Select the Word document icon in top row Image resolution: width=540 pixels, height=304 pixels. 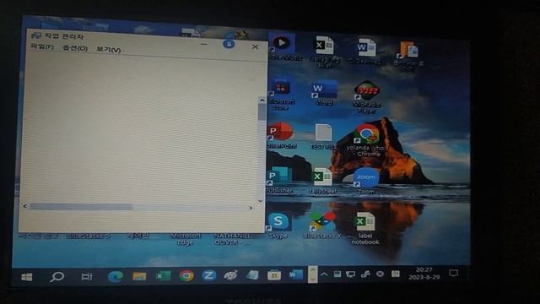pos(365,51)
